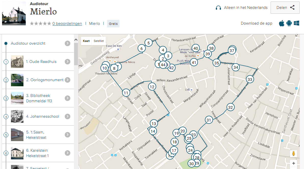Switch map to Kaart view

tap(86, 41)
